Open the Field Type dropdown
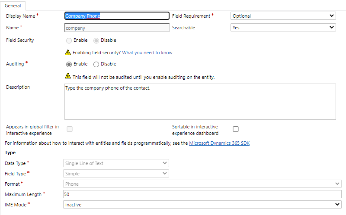This screenshot has width=346, height=215. tap(116, 173)
